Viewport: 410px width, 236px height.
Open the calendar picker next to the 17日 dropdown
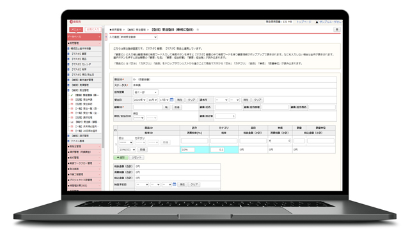172,100
